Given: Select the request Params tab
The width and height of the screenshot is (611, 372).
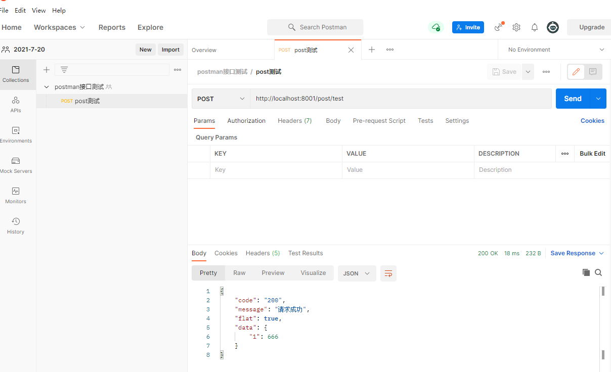Looking at the screenshot, I should pos(204,121).
